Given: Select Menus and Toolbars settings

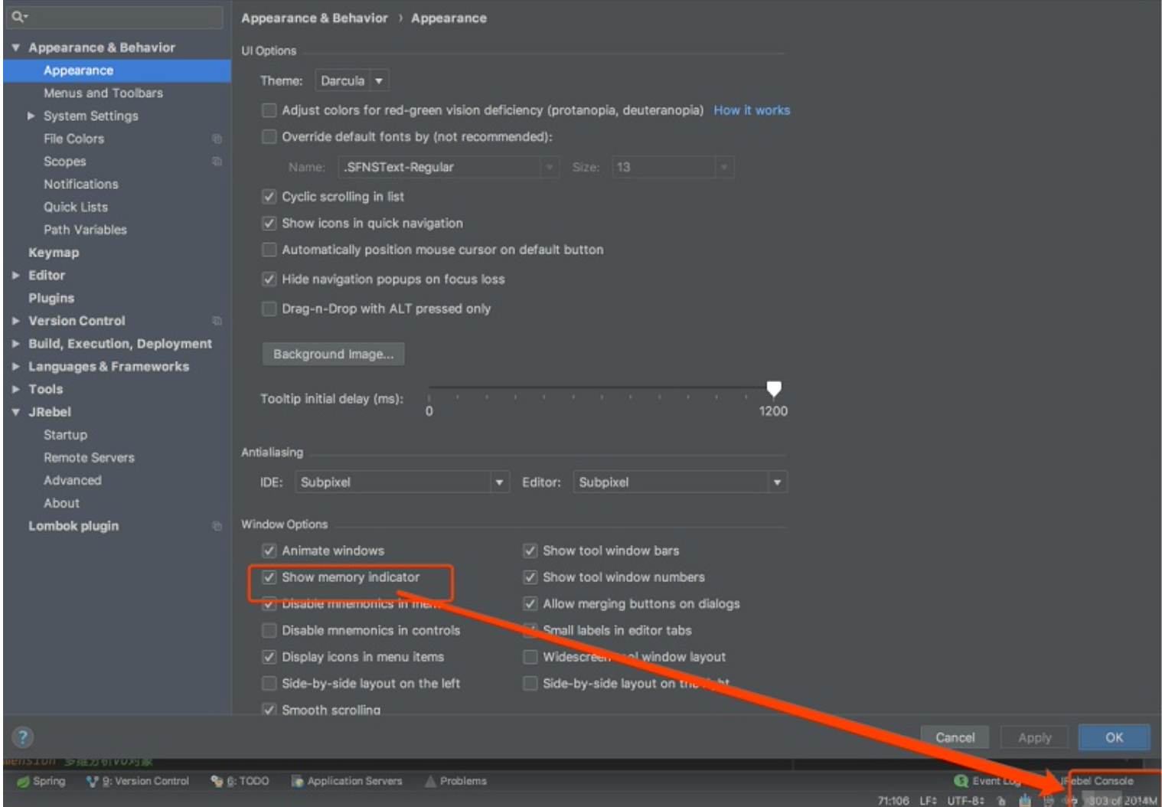Looking at the screenshot, I should coord(103,93).
